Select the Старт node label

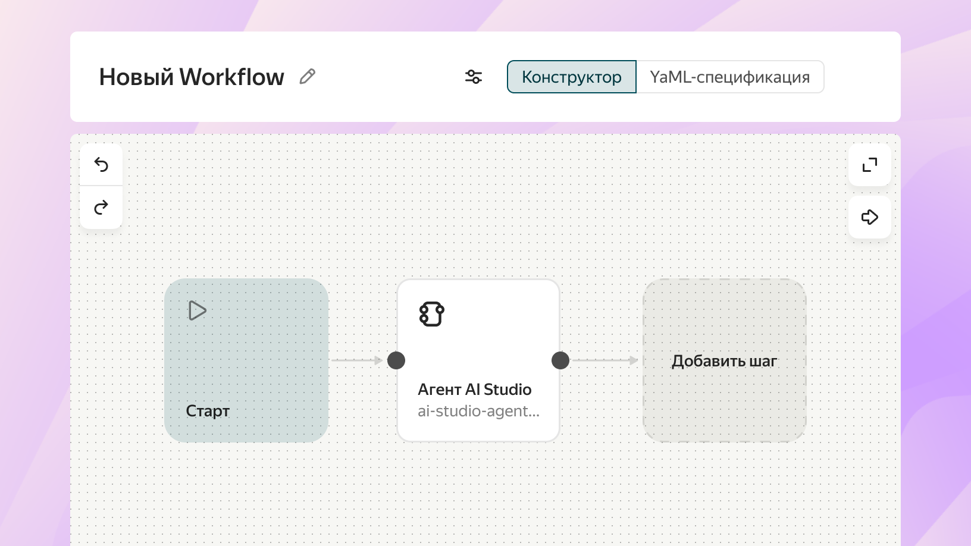coord(208,411)
